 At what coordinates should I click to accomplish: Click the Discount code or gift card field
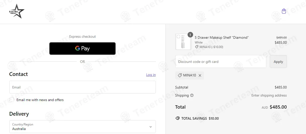point(221,62)
